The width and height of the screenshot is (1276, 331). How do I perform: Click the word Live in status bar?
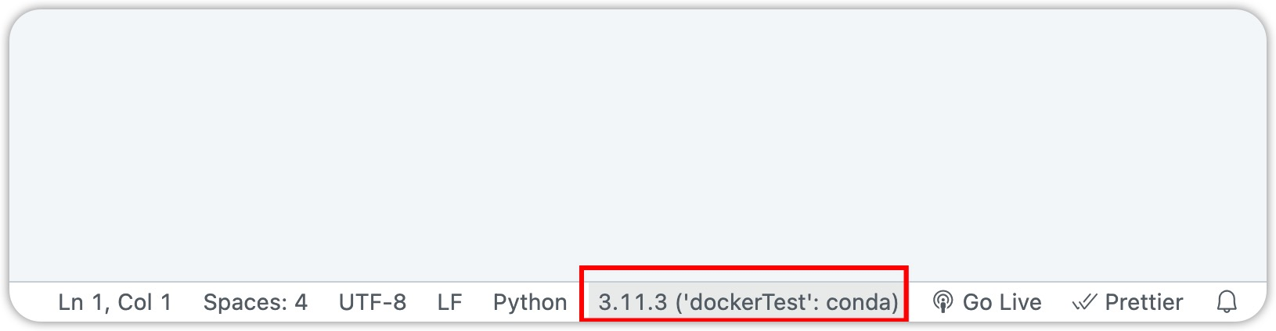[1018, 302]
